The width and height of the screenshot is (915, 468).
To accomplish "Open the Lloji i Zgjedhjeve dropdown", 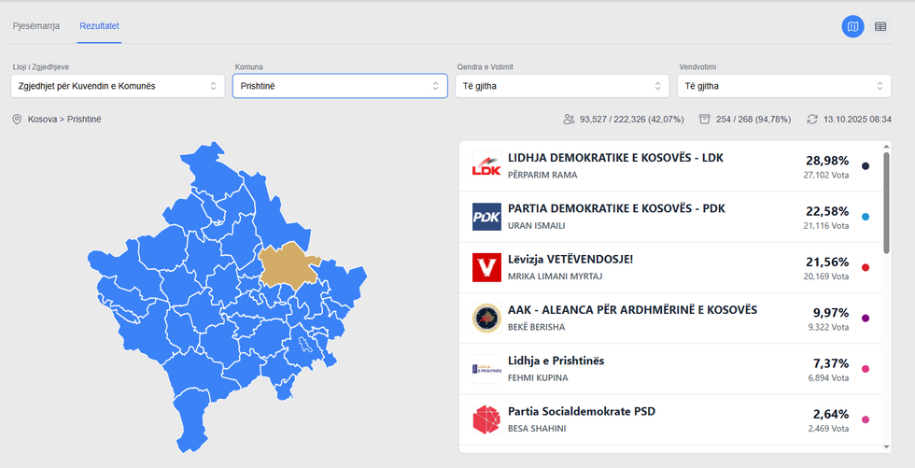I will point(116,86).
